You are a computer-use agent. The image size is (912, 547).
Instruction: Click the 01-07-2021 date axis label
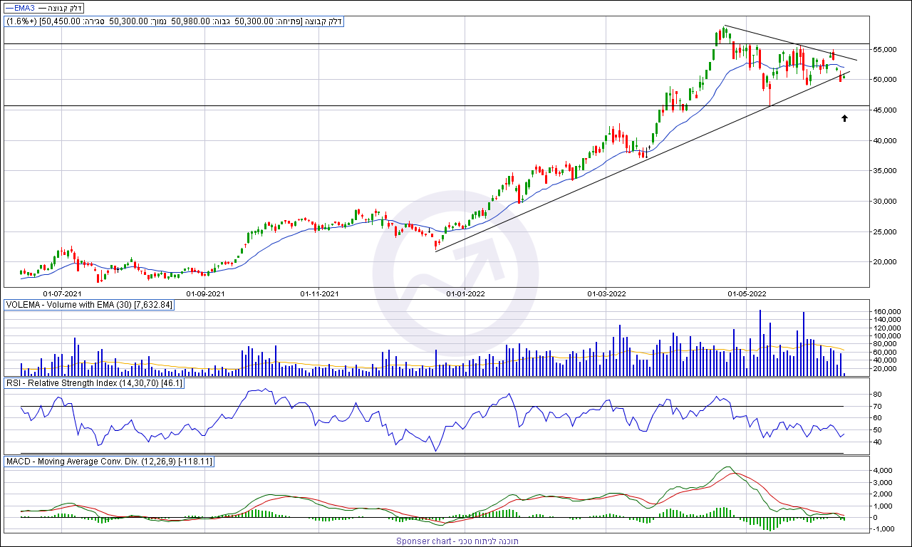(62, 293)
